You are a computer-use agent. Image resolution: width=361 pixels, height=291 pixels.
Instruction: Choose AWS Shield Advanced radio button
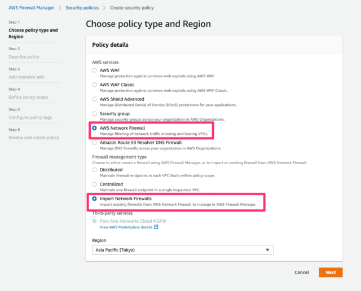94,99
